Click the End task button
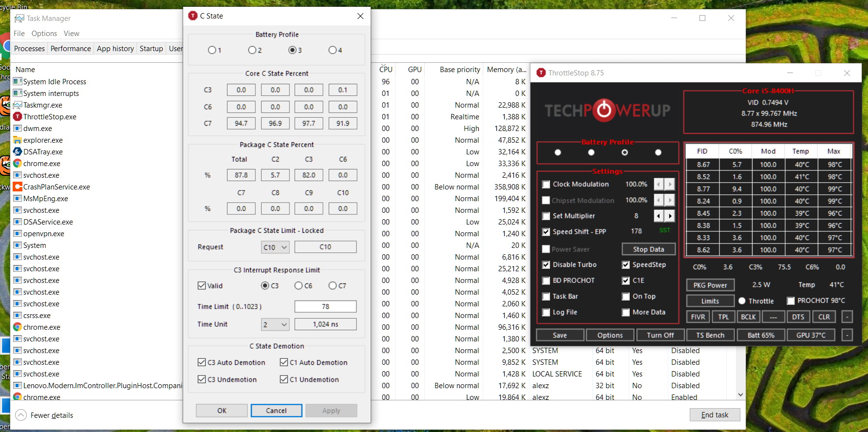This screenshot has width=868, height=432. click(715, 415)
